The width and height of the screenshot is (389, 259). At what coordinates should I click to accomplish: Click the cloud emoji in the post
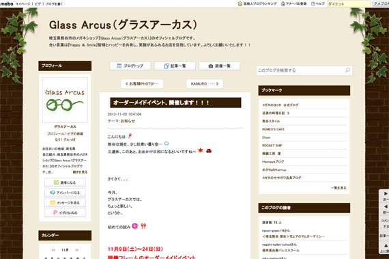click(167, 144)
